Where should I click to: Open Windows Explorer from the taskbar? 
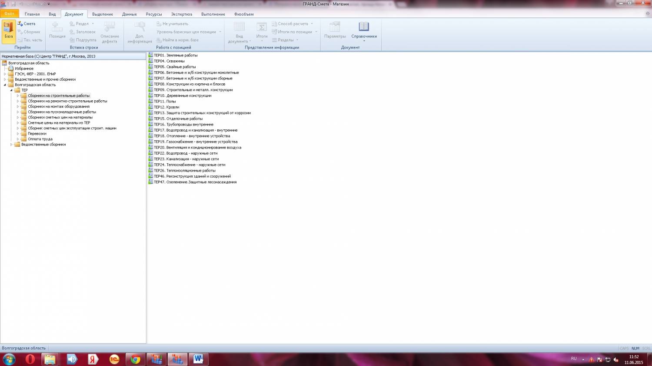point(51,359)
